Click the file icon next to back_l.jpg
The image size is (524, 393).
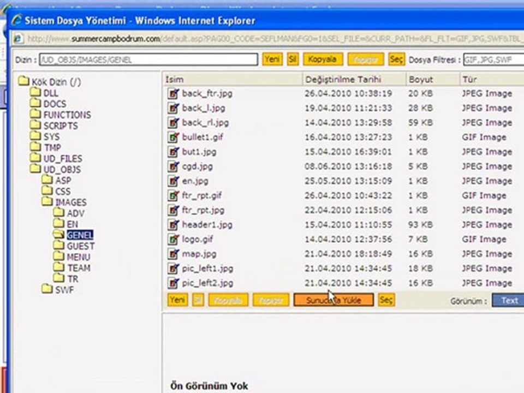click(x=173, y=108)
